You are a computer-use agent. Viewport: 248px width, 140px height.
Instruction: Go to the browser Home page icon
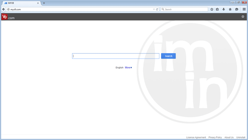tap(230, 9)
